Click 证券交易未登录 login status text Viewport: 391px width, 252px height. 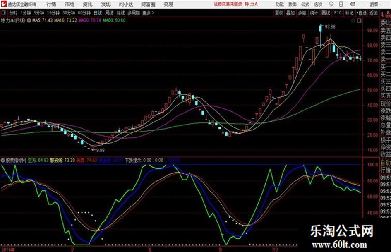228,4
